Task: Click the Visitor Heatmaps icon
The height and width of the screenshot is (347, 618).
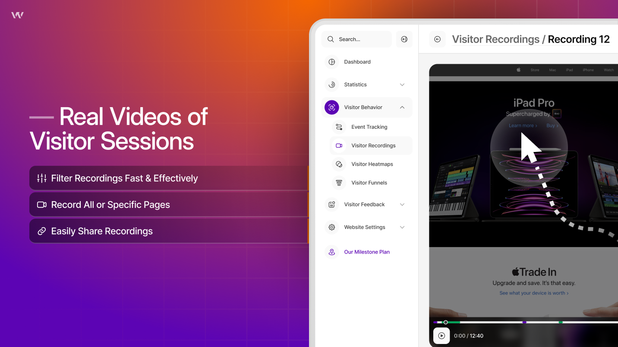Action: point(339,164)
